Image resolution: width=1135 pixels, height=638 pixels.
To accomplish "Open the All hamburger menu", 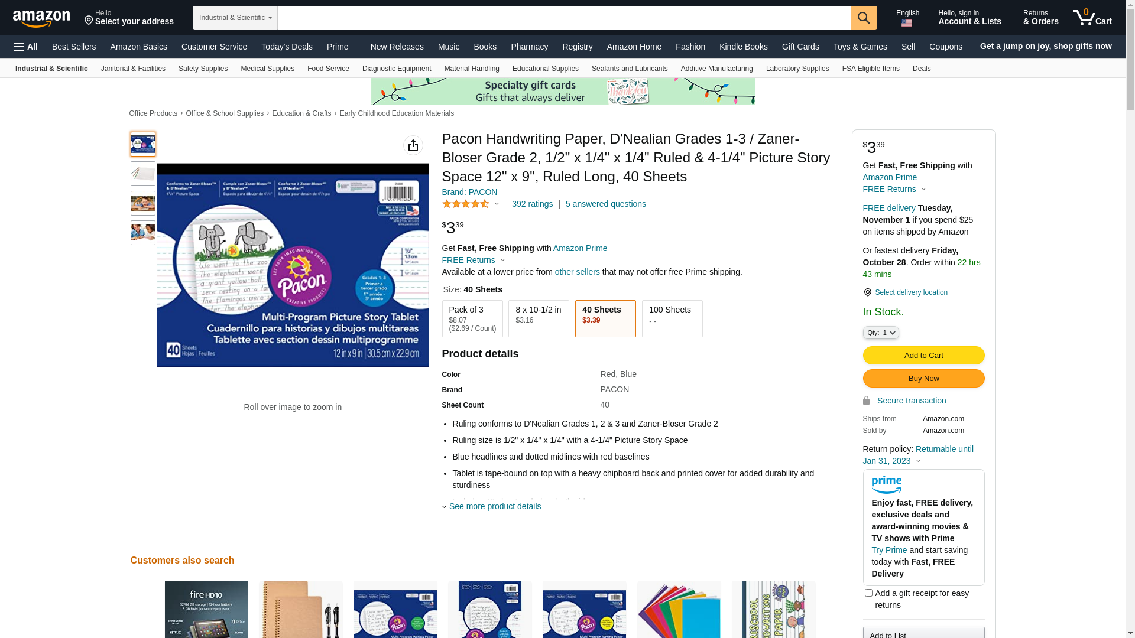I will click(x=26, y=47).
